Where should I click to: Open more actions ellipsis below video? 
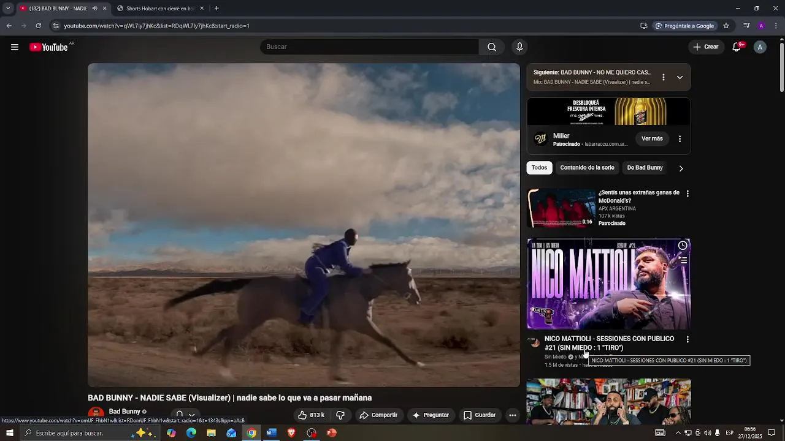513,415
